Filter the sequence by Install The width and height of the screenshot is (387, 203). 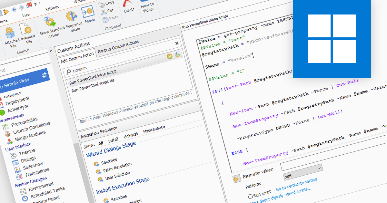coord(113,140)
